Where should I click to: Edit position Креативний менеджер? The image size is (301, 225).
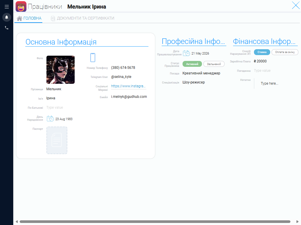pyautogui.click(x=201, y=73)
